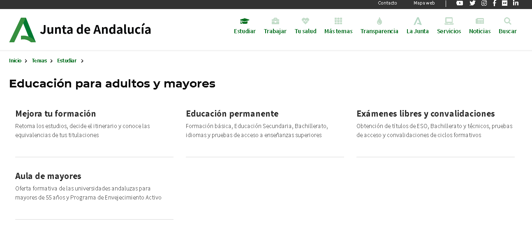
Task: Open the Flickr social icon
Action: (504, 3)
